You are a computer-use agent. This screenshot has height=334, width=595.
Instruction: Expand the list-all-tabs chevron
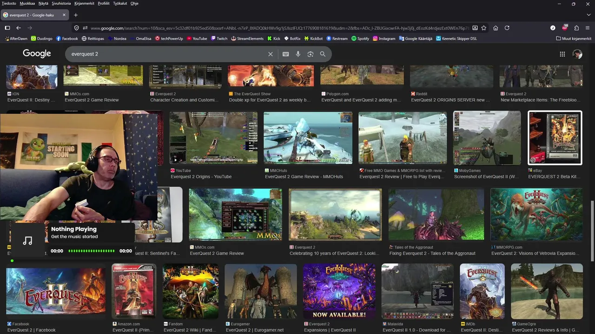pyautogui.click(x=588, y=15)
